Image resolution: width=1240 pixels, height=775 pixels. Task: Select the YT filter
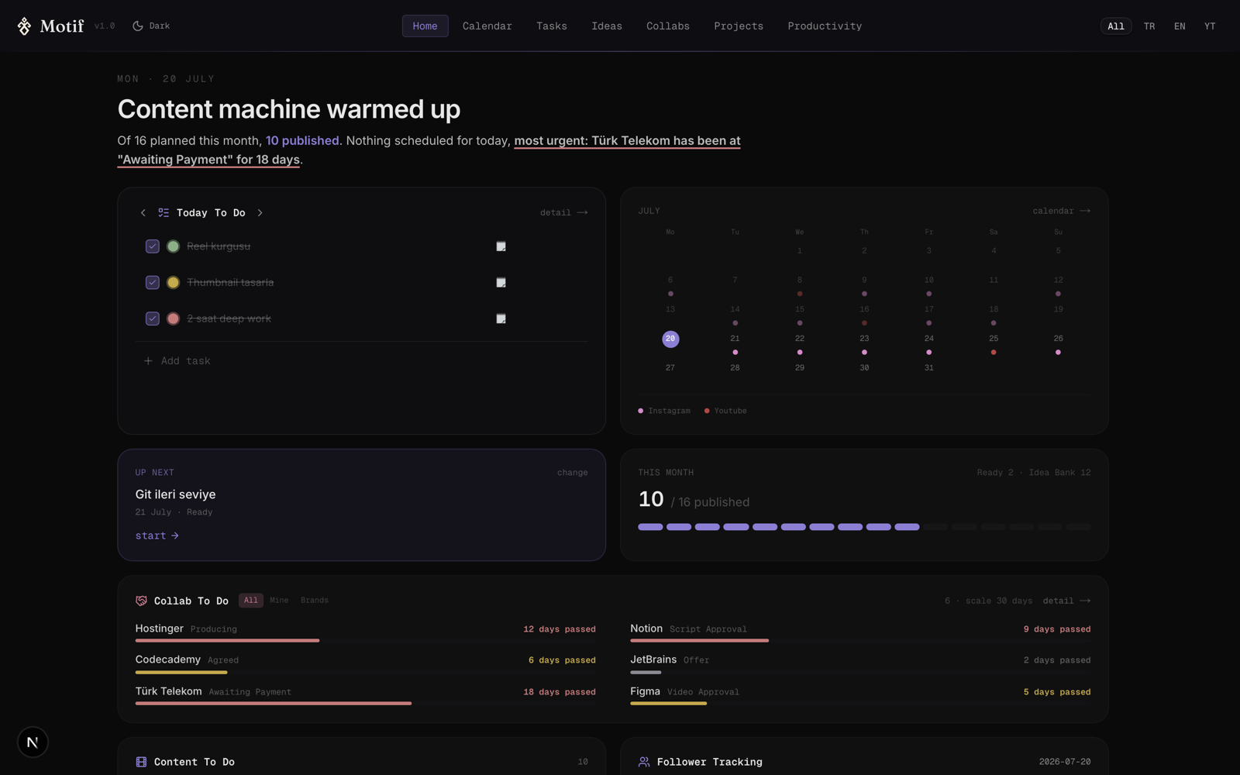coord(1210,26)
